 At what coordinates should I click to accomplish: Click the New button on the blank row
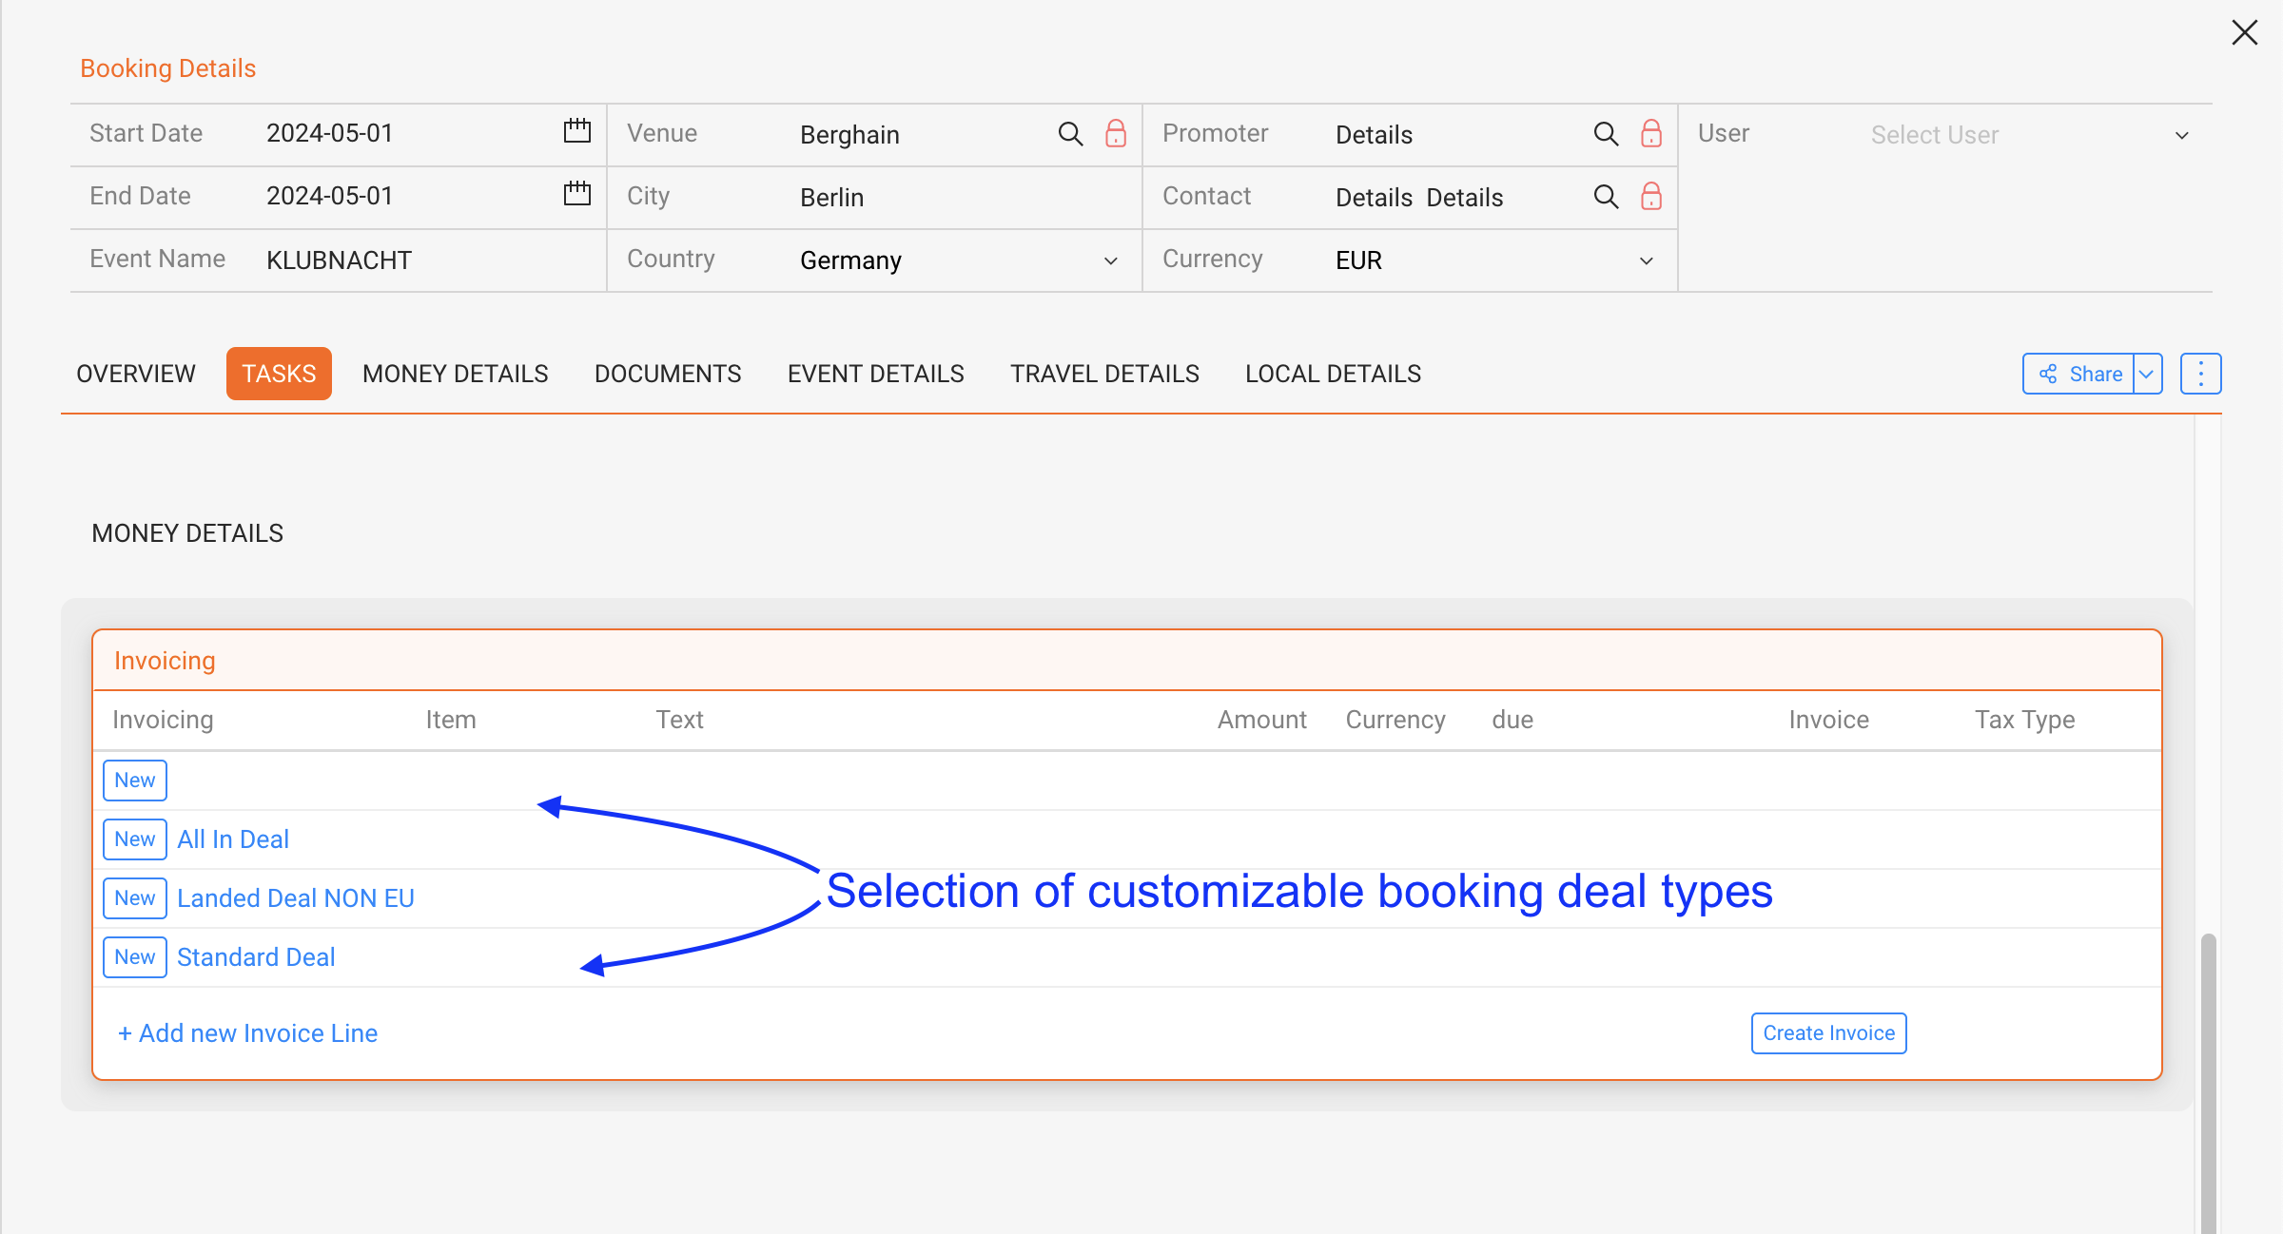click(x=135, y=781)
